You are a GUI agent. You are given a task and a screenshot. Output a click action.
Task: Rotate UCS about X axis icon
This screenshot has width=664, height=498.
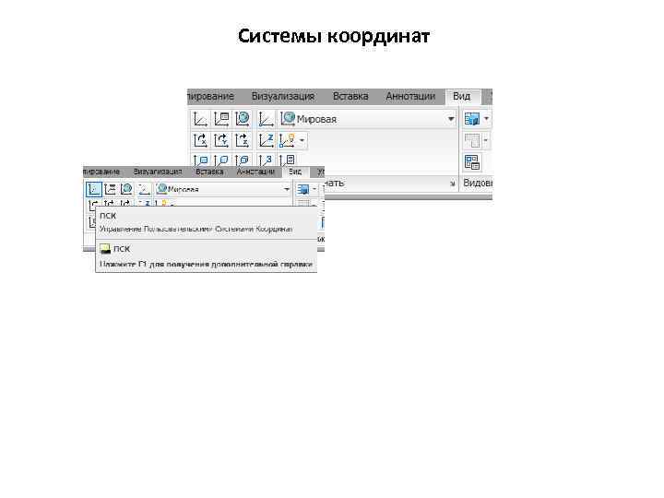pos(200,140)
